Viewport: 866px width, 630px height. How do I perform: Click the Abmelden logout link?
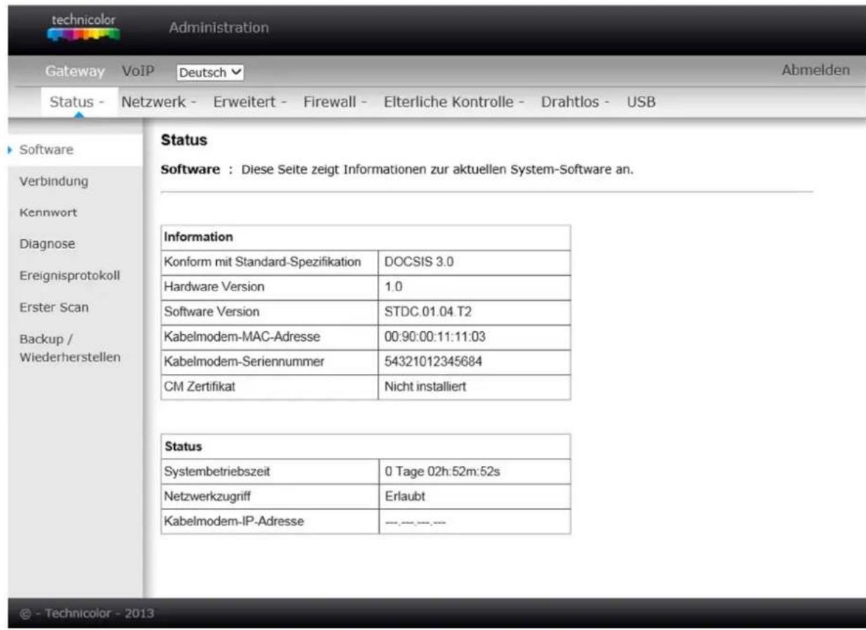815,70
